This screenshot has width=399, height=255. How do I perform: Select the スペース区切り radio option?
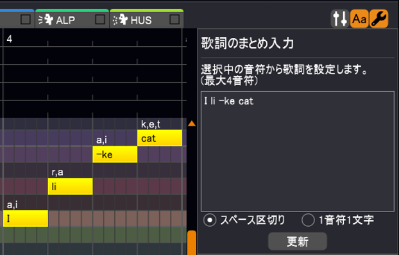[x=210, y=220]
